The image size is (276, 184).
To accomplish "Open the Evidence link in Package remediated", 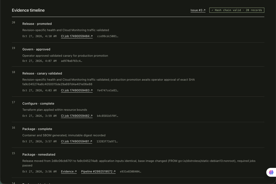I will (69, 172).
